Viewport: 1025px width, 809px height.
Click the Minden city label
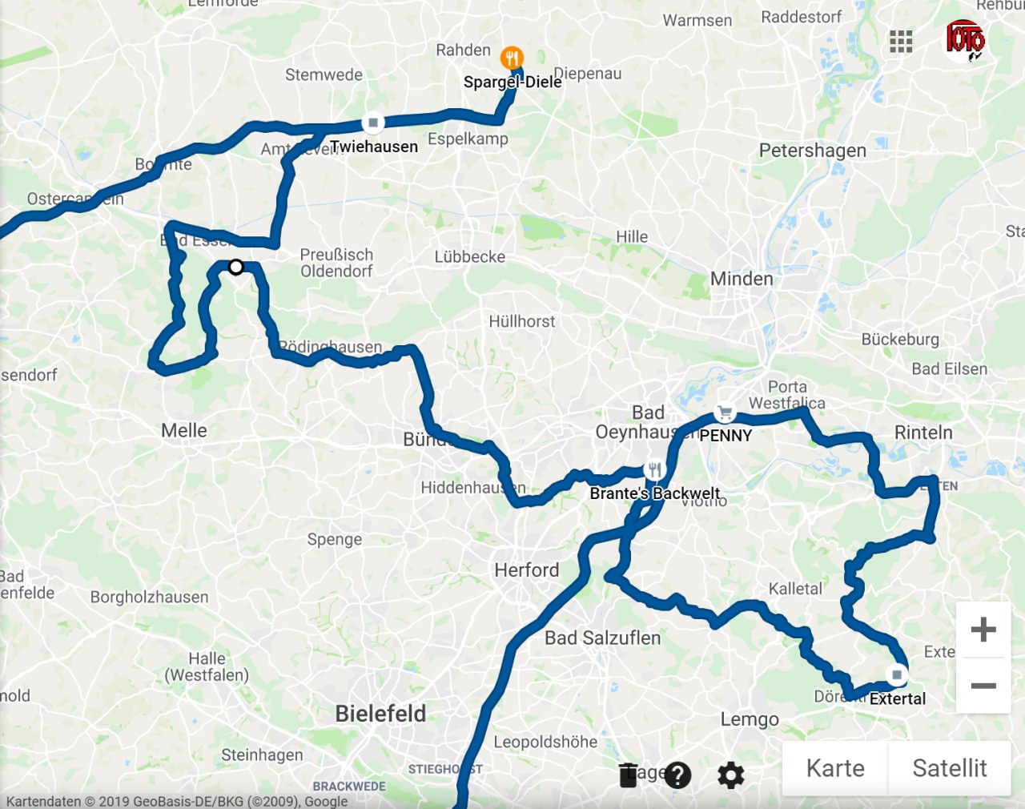[742, 279]
